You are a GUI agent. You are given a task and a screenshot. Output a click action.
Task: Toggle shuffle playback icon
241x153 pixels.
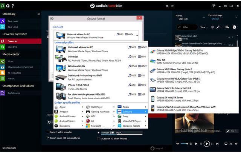coord(231,144)
